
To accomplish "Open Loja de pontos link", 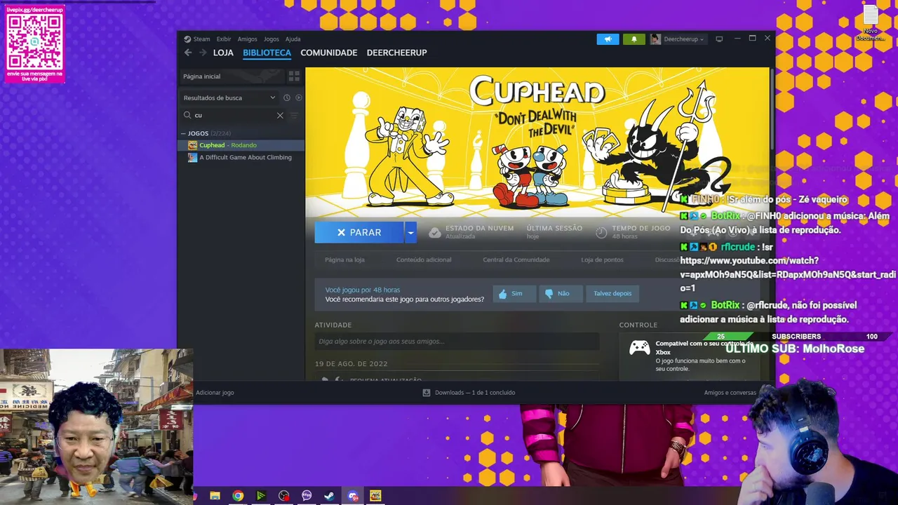I will point(602,260).
